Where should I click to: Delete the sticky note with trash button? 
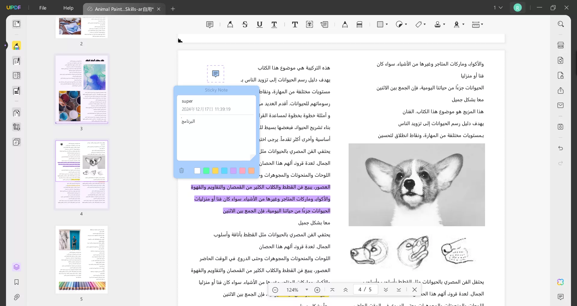(182, 170)
